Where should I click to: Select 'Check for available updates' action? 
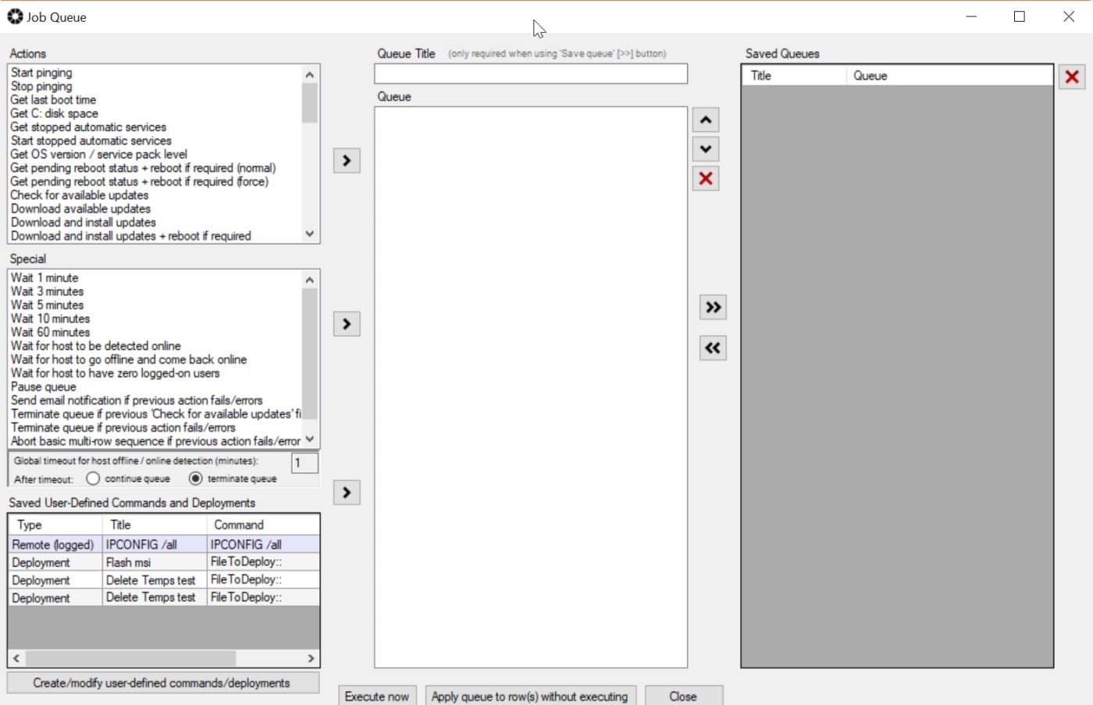click(x=80, y=195)
